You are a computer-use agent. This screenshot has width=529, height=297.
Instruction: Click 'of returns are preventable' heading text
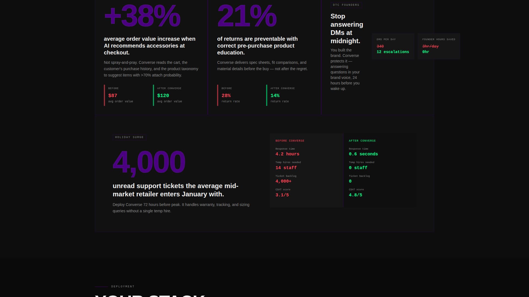coord(257,46)
